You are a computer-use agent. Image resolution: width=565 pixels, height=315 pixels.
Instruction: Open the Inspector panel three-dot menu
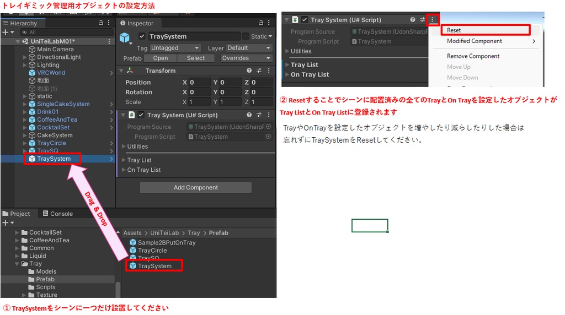coord(269,23)
